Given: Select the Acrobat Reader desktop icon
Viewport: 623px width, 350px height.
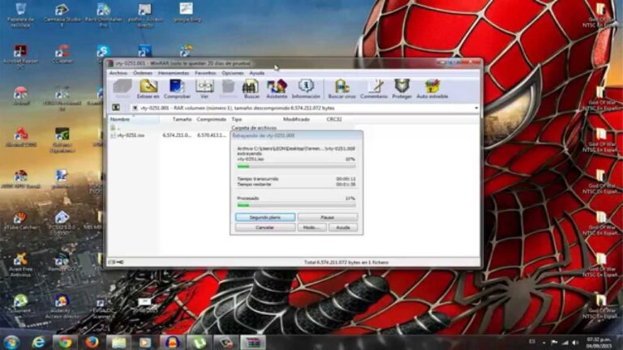Looking at the screenshot, I should tap(20, 58).
